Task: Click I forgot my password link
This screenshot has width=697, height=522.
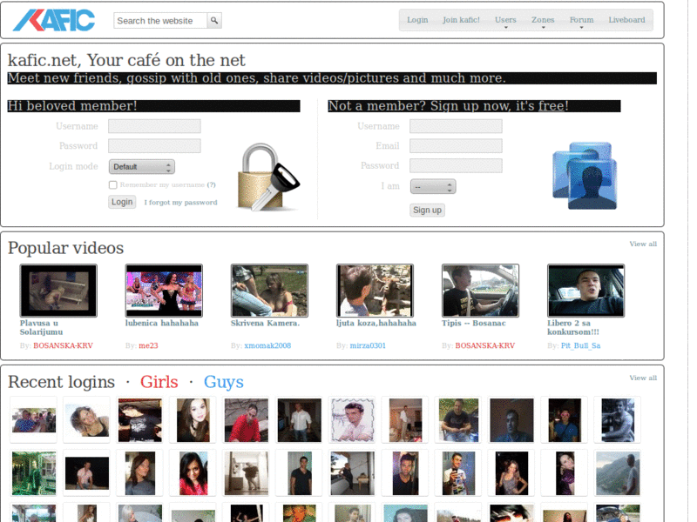Action: tap(180, 203)
